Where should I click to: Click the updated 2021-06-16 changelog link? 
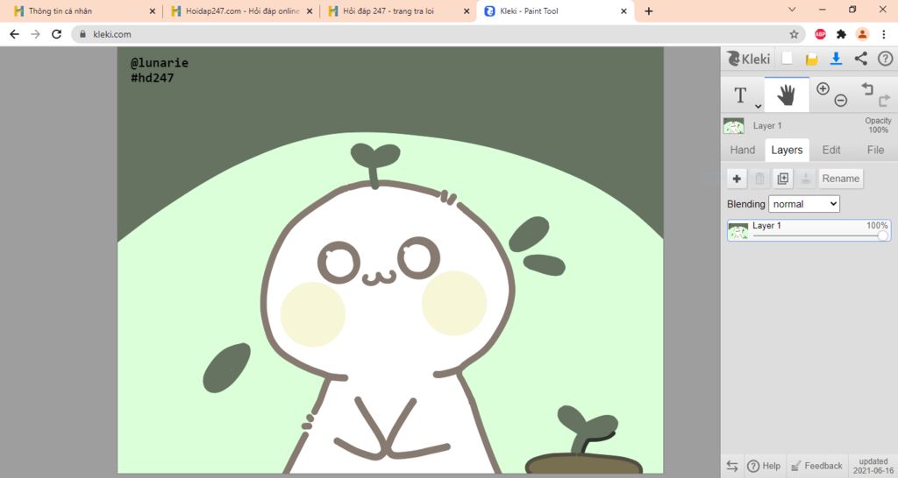pyautogui.click(x=873, y=466)
